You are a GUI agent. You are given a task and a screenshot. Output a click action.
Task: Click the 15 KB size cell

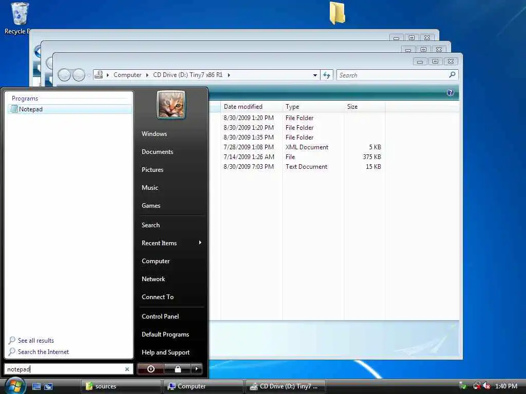(373, 167)
